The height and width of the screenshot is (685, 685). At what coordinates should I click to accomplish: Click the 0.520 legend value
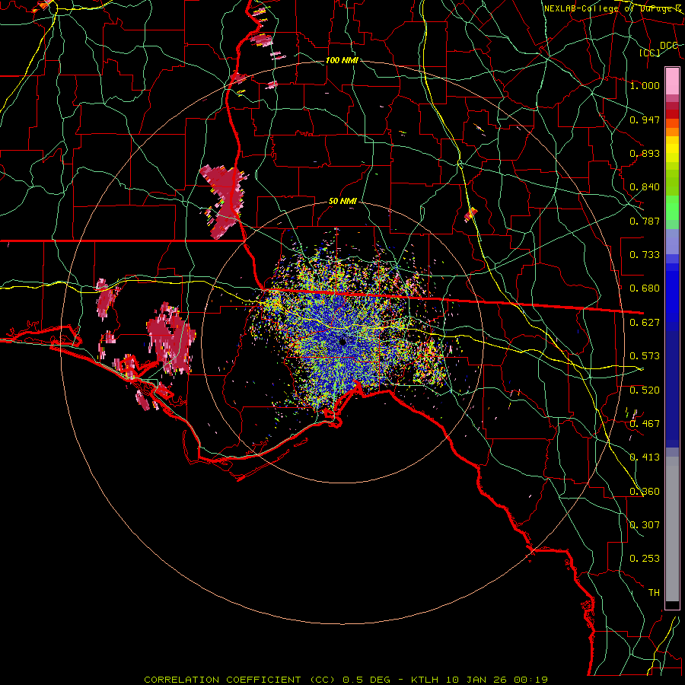pyautogui.click(x=645, y=390)
